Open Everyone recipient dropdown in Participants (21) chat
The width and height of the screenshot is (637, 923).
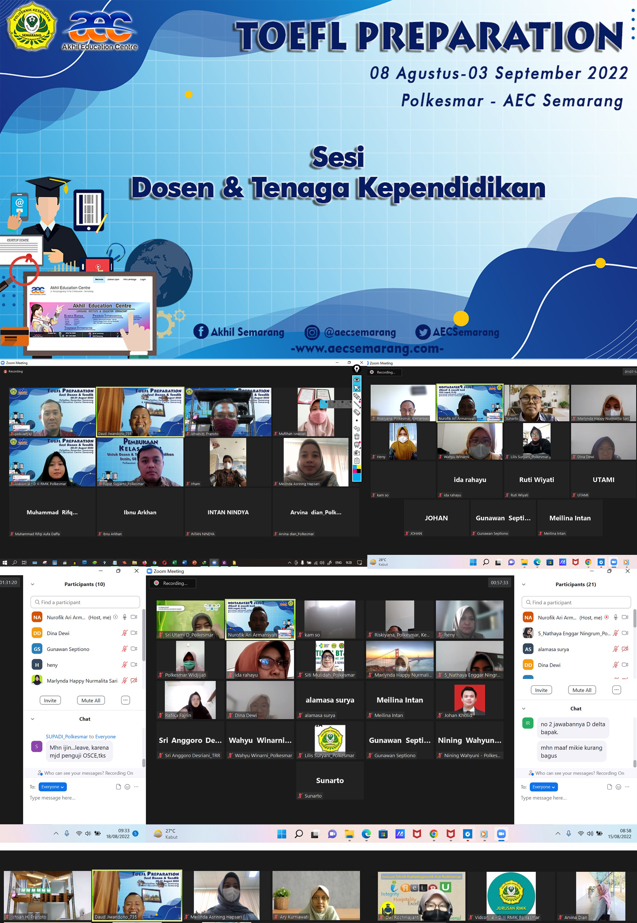click(544, 787)
